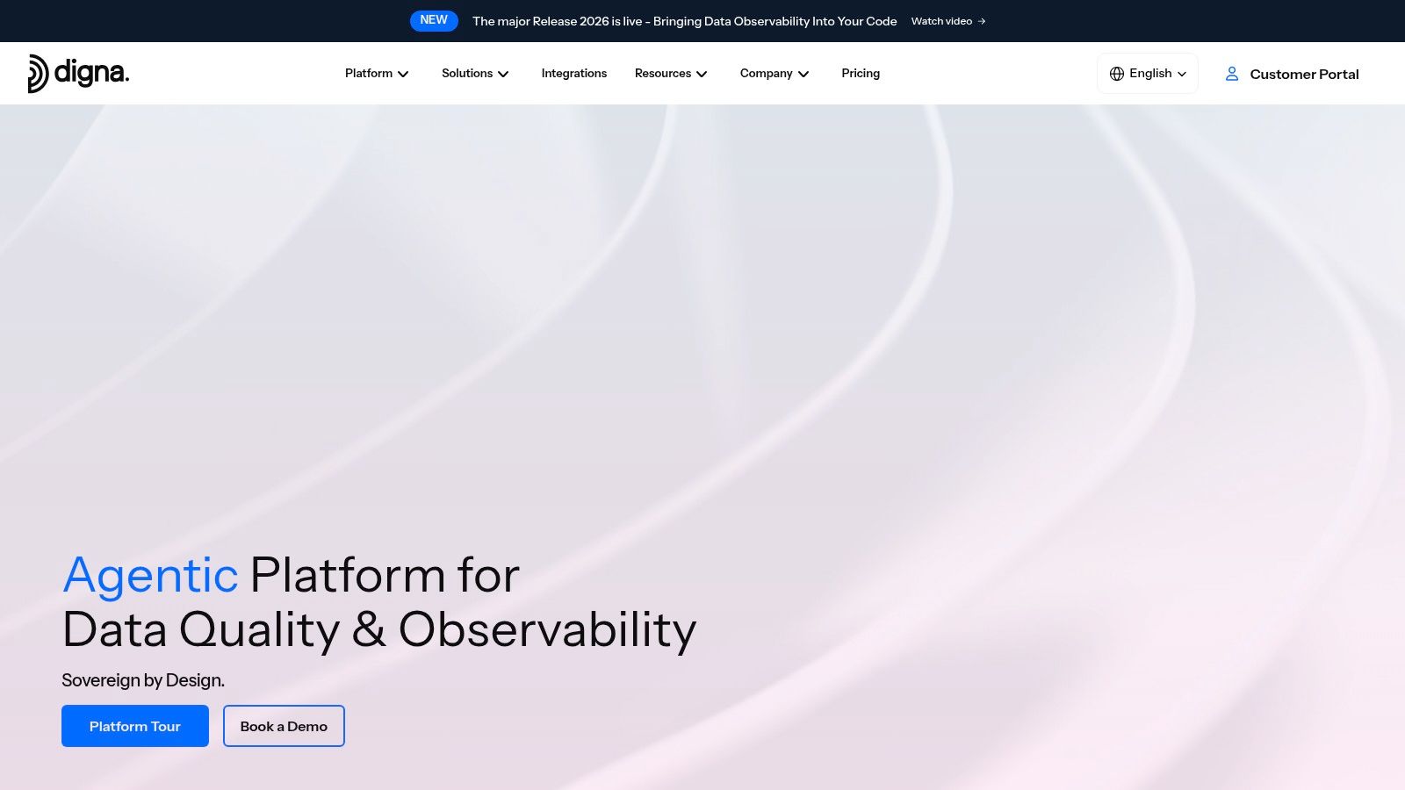Viewport: 1405px width, 790px height.
Task: Open the Platform nav label
Action: [369, 74]
